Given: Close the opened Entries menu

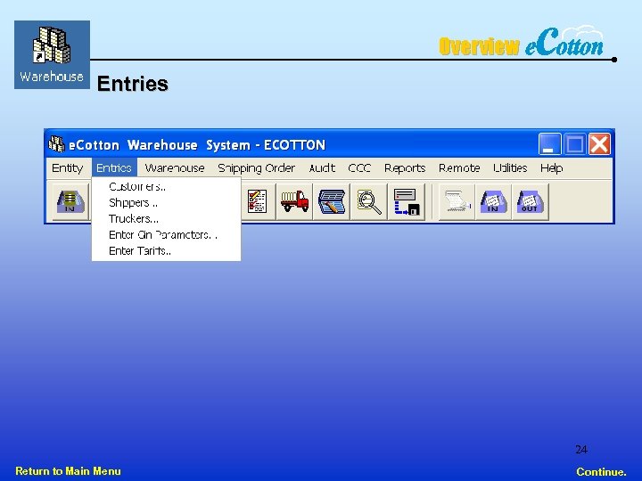Looking at the screenshot, I should click(114, 168).
